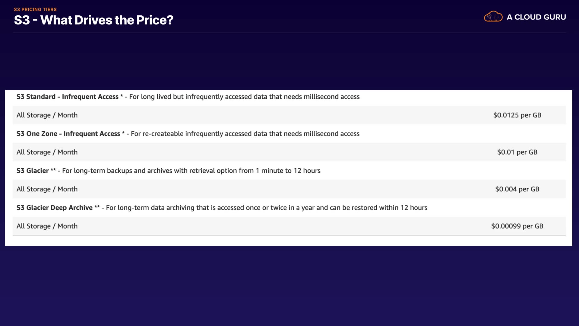Click "All Storage / Month" under Glacier Deep Archive
The height and width of the screenshot is (326, 579).
coord(47,226)
